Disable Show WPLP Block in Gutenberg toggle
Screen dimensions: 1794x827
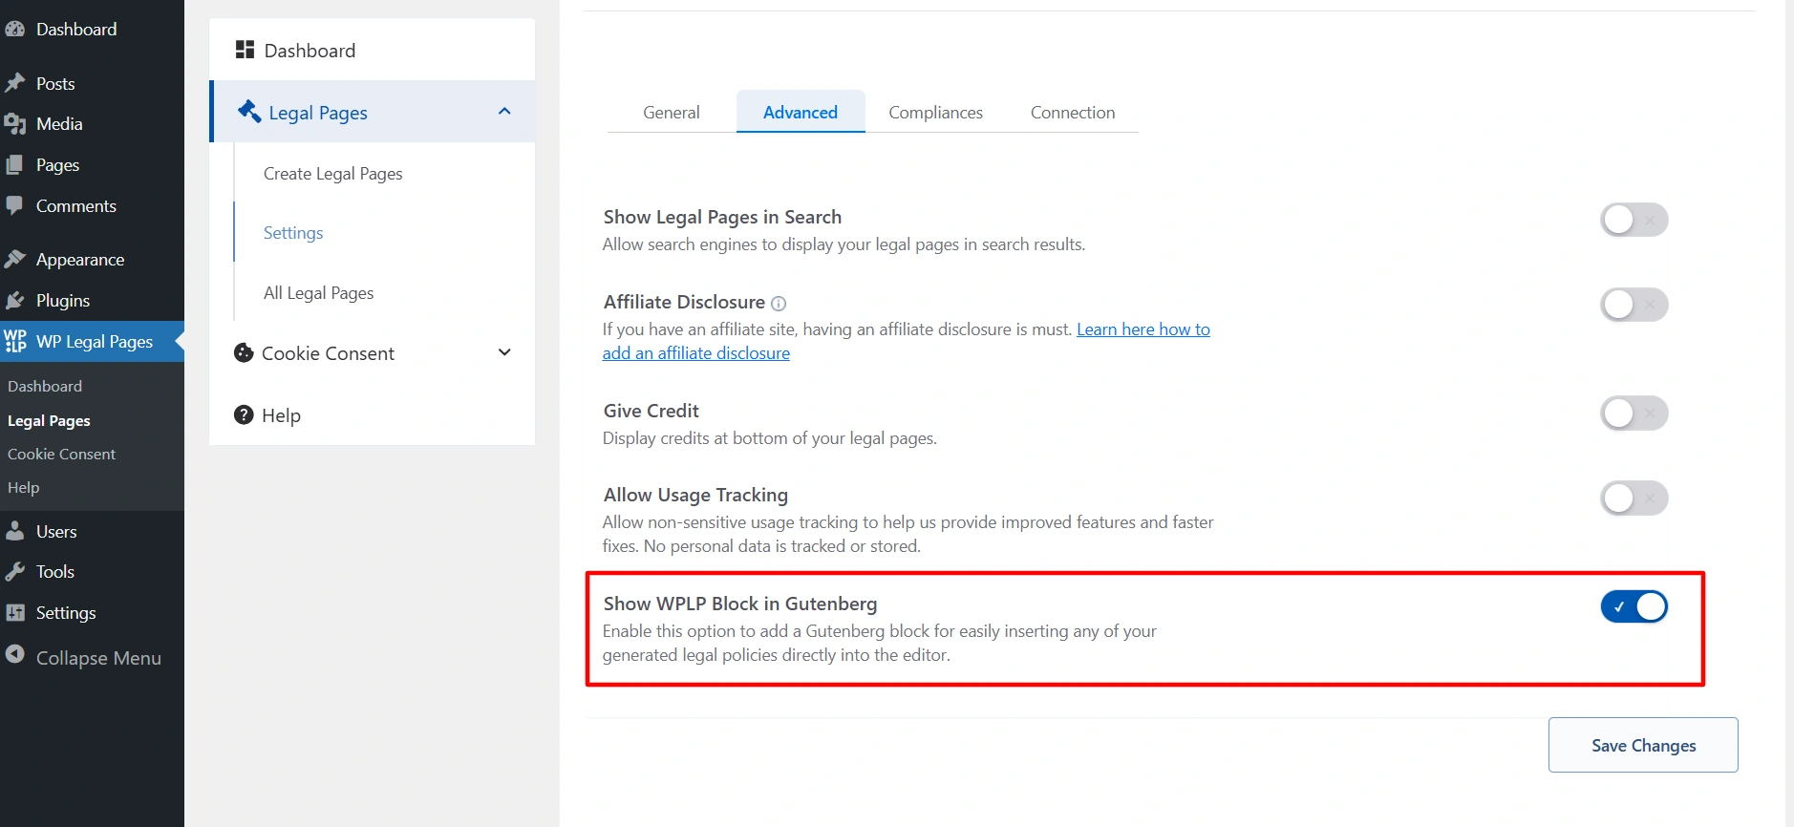coord(1634,606)
